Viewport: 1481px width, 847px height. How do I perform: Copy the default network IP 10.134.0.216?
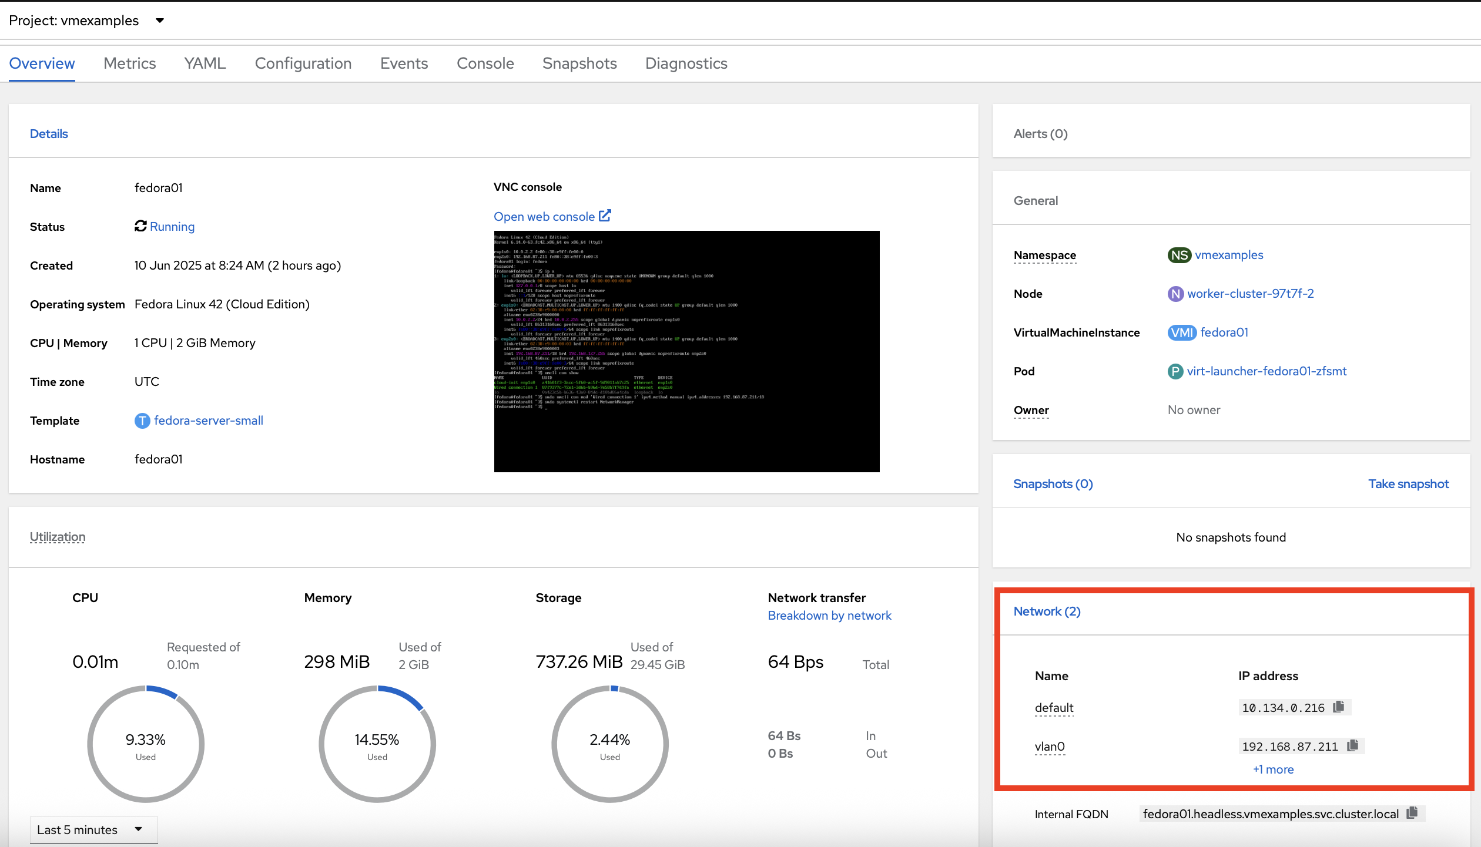click(1339, 707)
